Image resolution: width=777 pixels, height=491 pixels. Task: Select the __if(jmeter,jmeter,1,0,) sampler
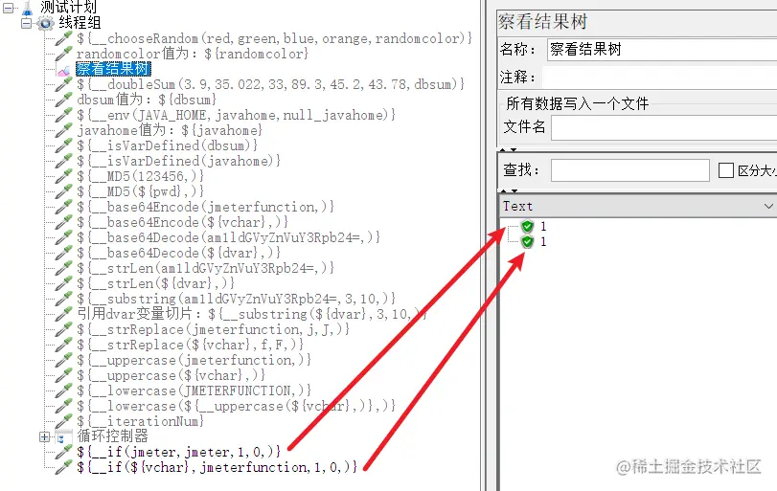(179, 452)
